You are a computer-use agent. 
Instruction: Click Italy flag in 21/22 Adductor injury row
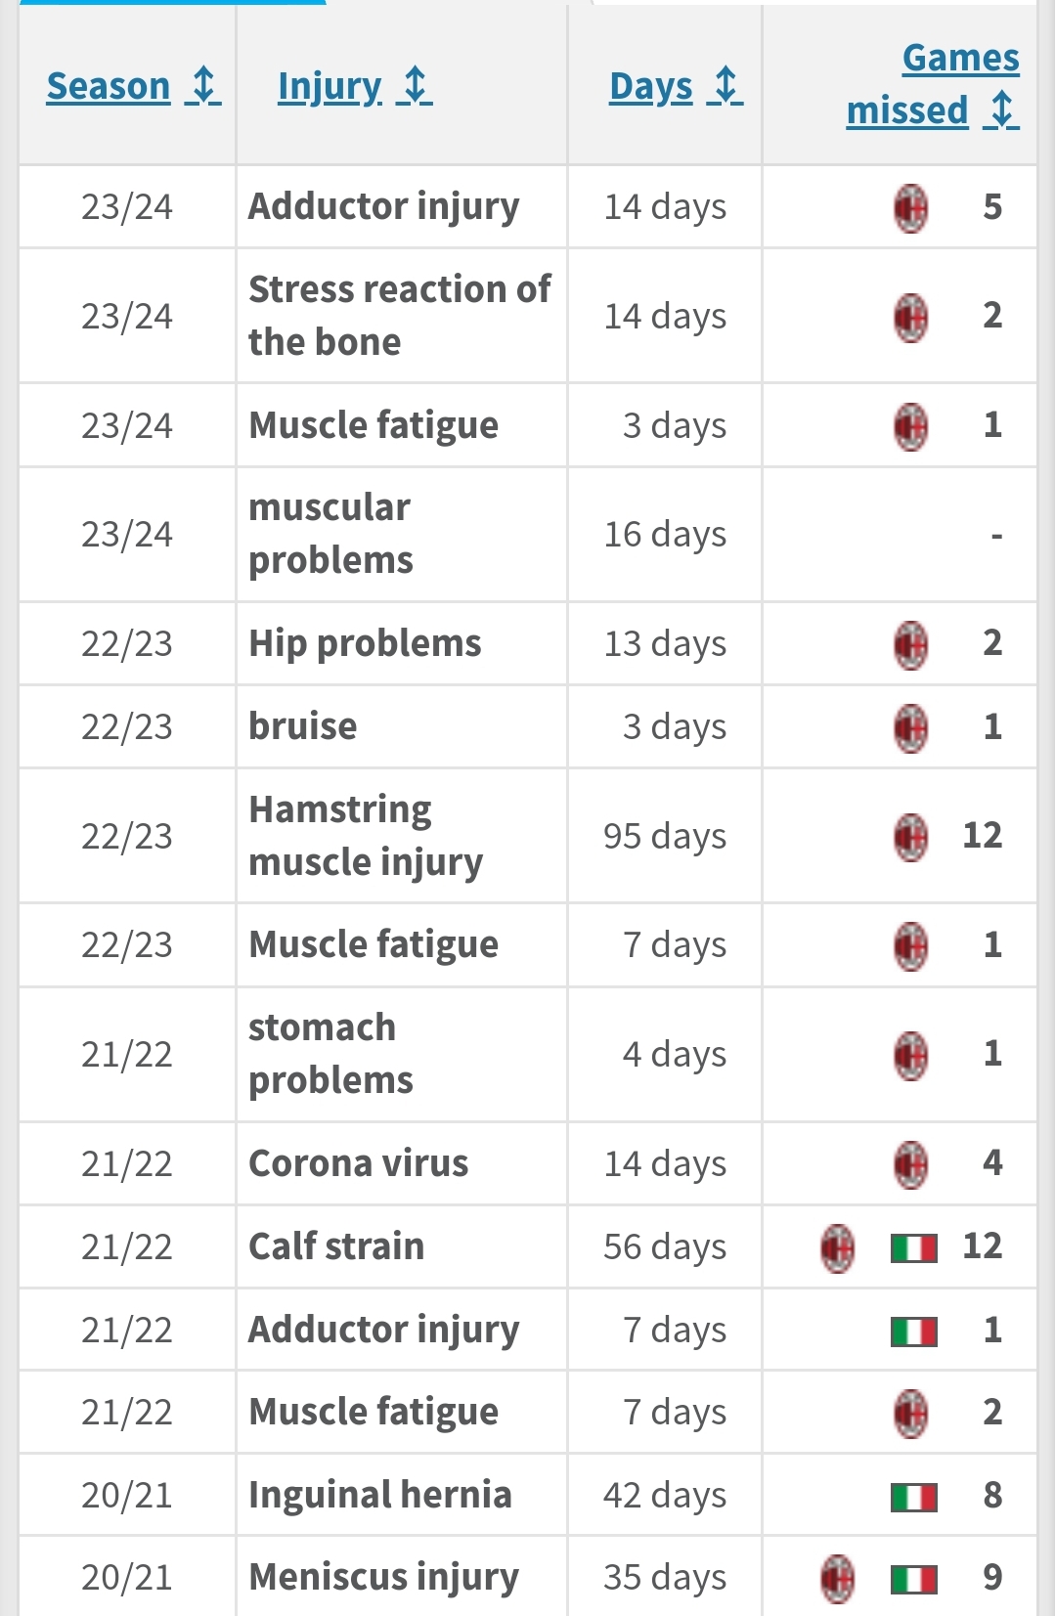[913, 1331]
